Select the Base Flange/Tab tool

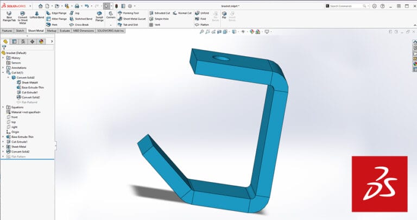pos(9,16)
